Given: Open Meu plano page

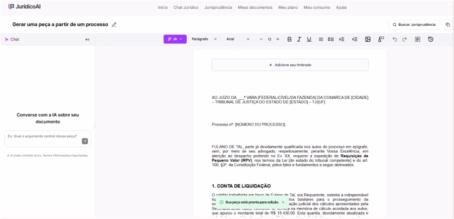Looking at the screenshot, I should [x=288, y=8].
